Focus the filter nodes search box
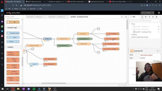The height and width of the screenshot is (91, 162). [x=13, y=17]
